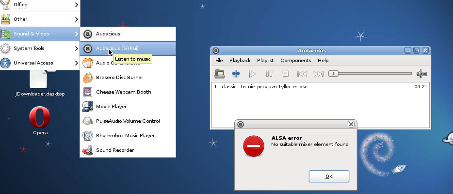
Task: Click the Office category paint bucket icon
Action: [x=5, y=5]
